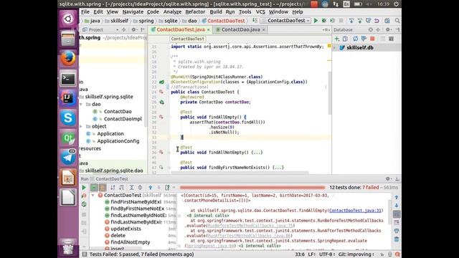Screen dimensions: 459x258
Task: Toggle show passed tests filter
Action: click(x=94, y=188)
